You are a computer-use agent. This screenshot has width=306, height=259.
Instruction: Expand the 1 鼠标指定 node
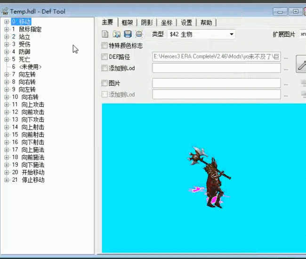[7, 29]
